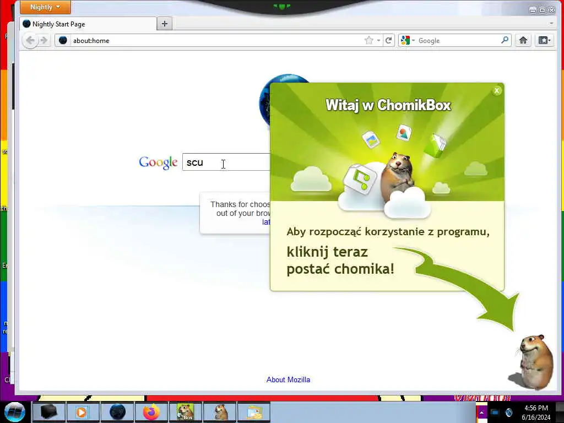Select the Nightly Start Page tab
Viewport: 564px width, 423px height.
tap(88, 24)
